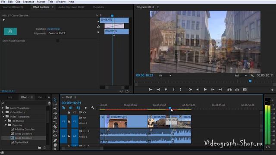Collapse the Video Transitions folder

pos(3,116)
